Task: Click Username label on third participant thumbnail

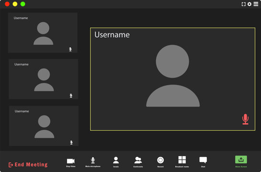Action: [22, 111]
